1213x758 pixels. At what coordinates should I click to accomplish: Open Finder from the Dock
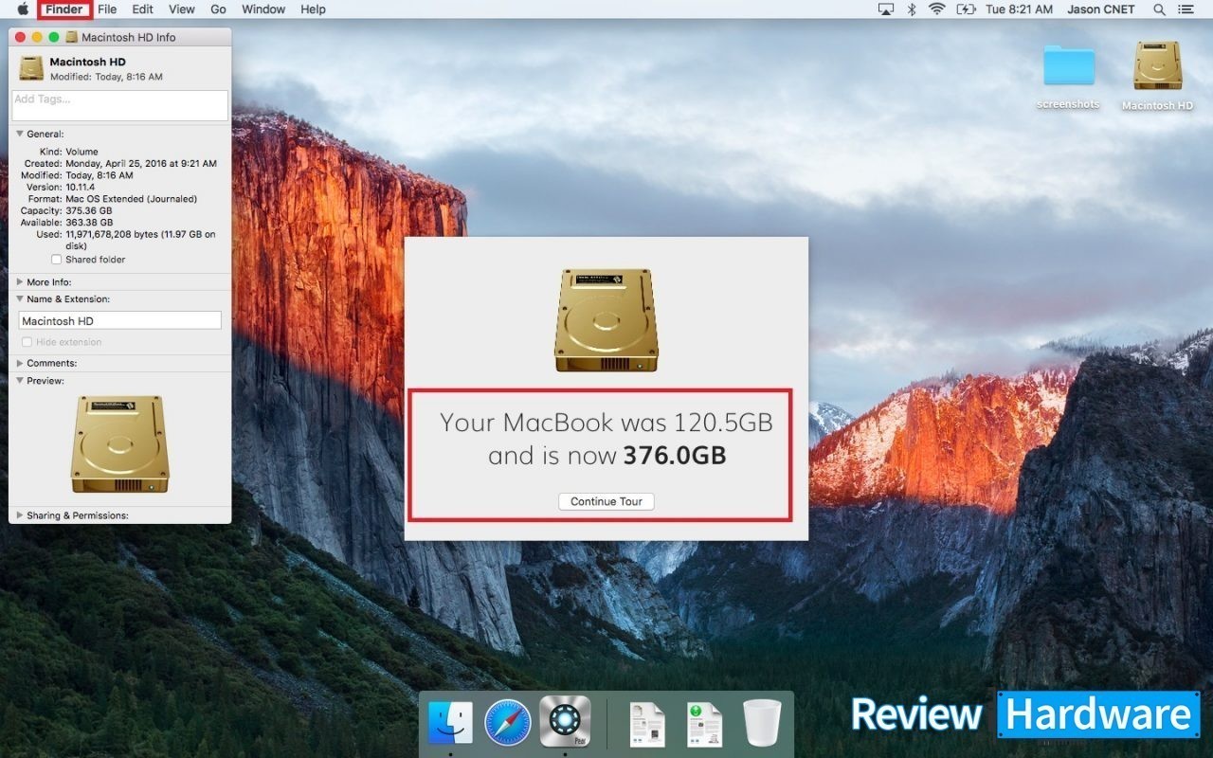[450, 723]
